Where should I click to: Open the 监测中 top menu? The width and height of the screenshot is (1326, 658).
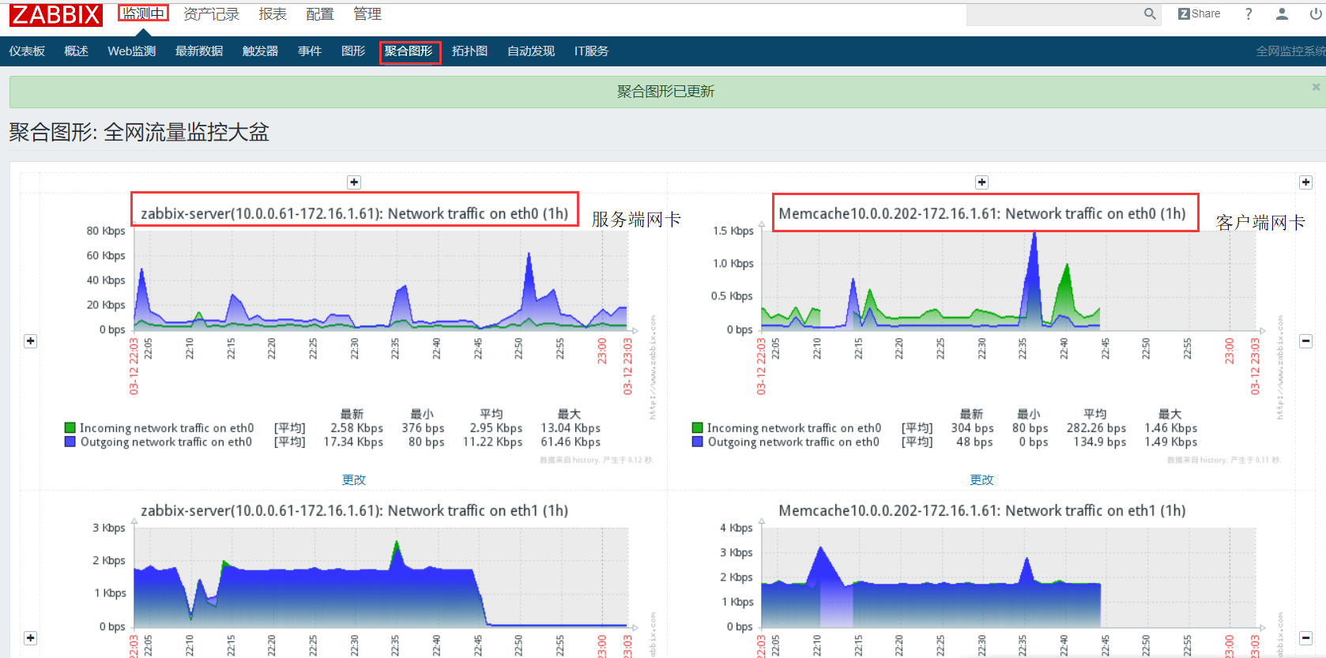tap(143, 13)
